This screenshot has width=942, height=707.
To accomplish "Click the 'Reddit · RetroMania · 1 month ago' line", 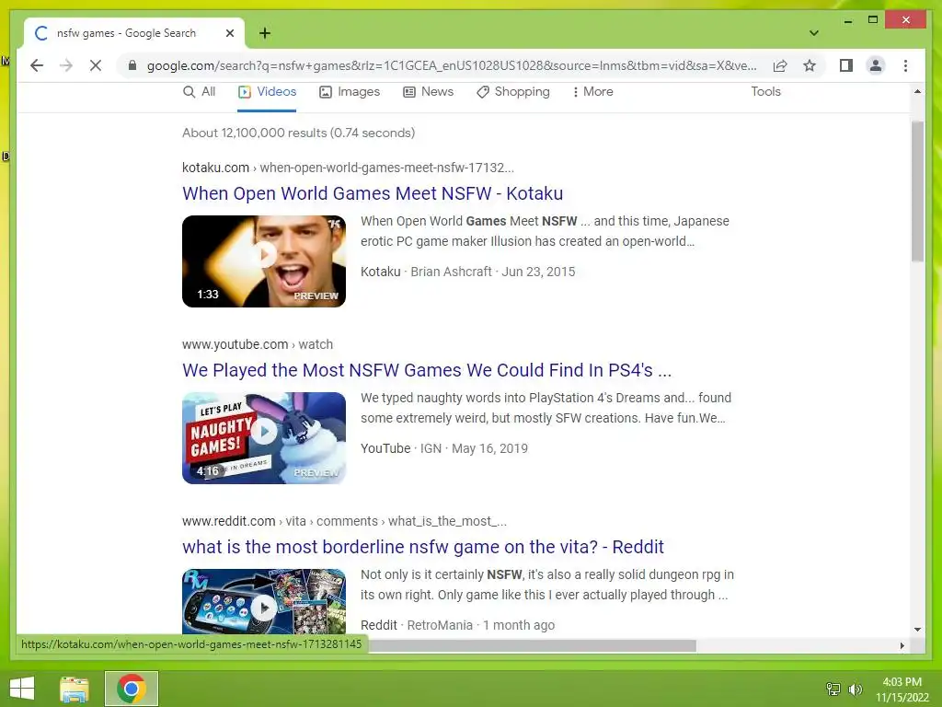I will [x=457, y=625].
